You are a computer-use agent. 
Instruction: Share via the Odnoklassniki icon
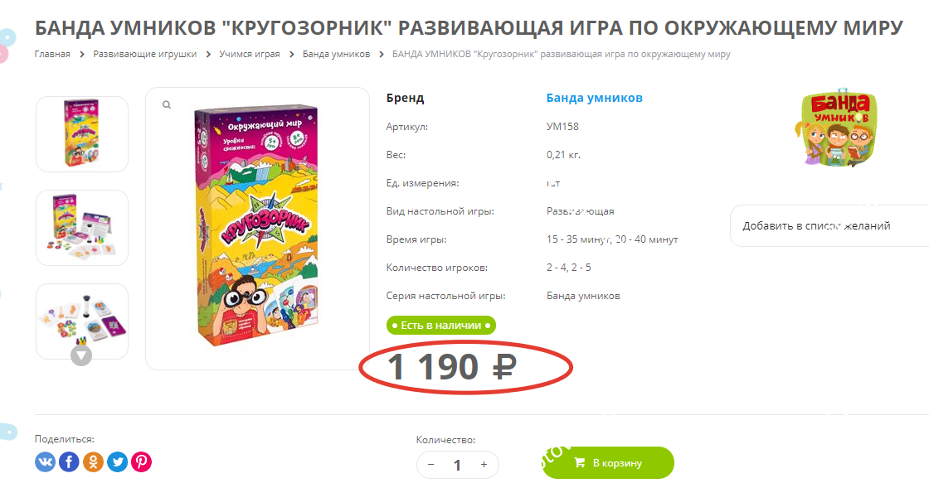[93, 461]
